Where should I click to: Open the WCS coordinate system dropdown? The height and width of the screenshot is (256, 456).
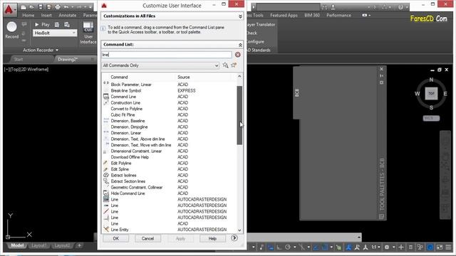tap(431, 118)
